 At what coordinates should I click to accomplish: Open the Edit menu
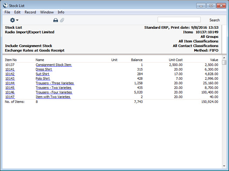pos(17,12)
